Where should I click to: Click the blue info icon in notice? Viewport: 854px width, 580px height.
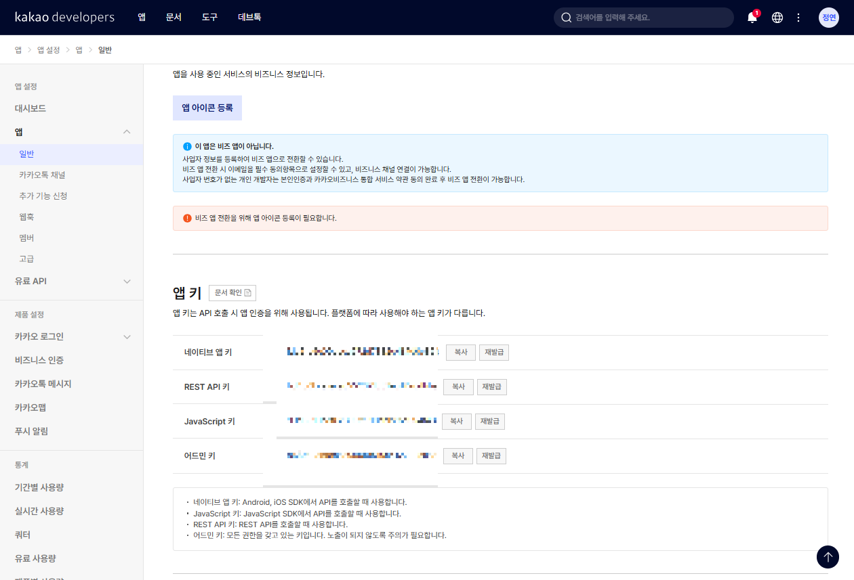pyautogui.click(x=187, y=146)
